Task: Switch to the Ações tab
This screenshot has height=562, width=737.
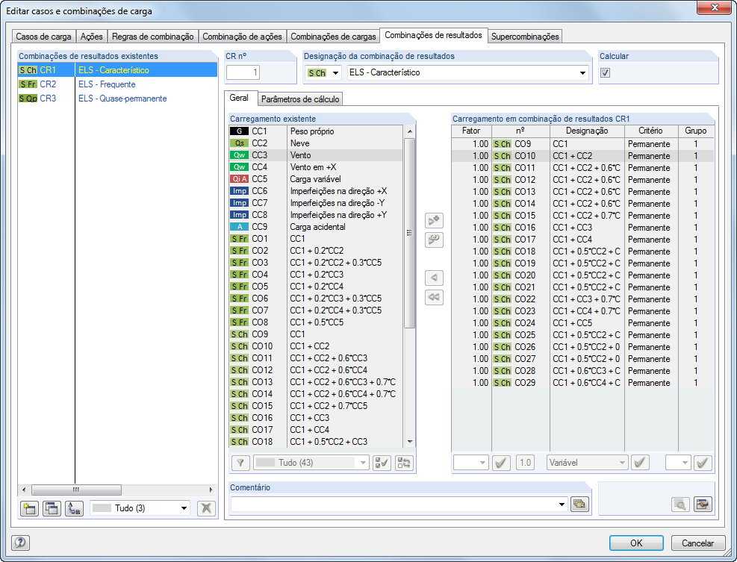Action: point(91,37)
